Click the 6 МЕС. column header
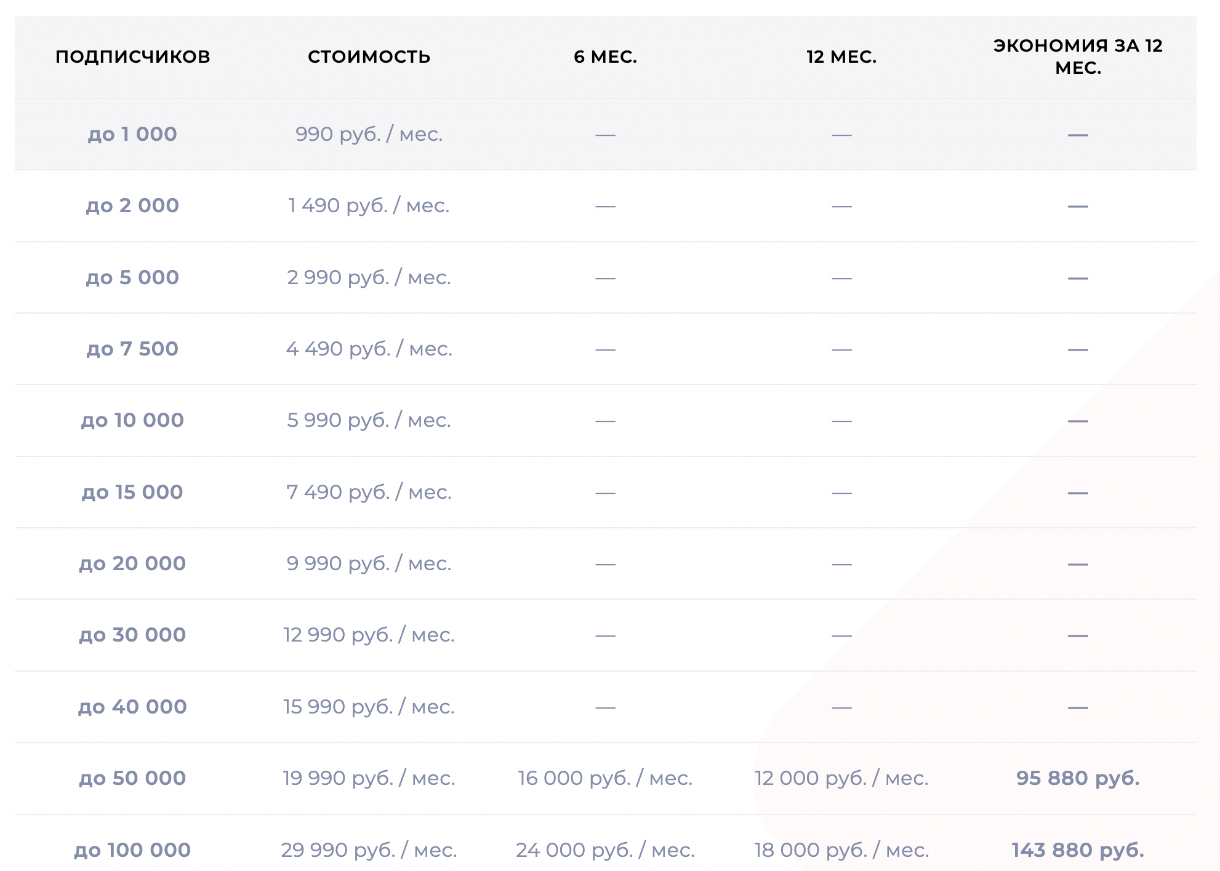1220x871 pixels. [605, 57]
